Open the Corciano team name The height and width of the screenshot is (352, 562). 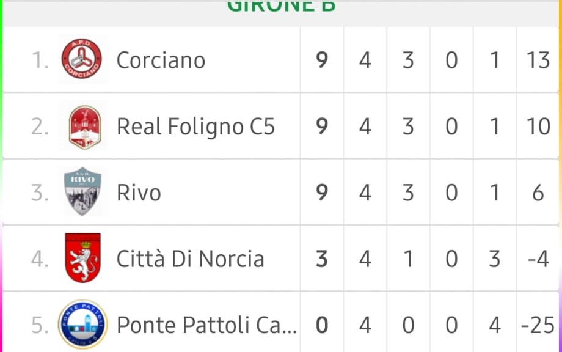(x=161, y=61)
